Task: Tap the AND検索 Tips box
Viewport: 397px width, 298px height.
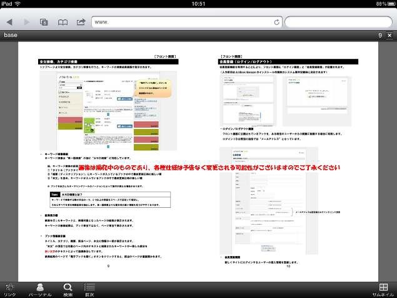Action: pyautogui.click(x=110, y=200)
